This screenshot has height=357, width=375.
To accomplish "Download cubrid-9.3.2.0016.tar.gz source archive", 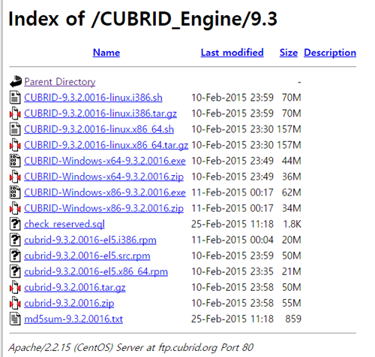I will (x=75, y=287).
